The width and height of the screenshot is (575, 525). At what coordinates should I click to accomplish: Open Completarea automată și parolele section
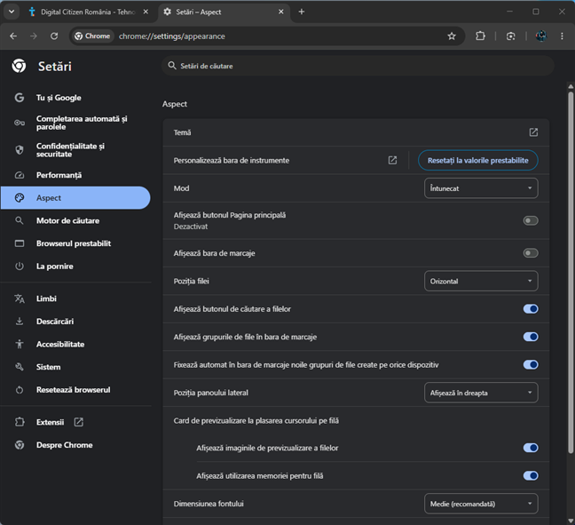coord(75,123)
